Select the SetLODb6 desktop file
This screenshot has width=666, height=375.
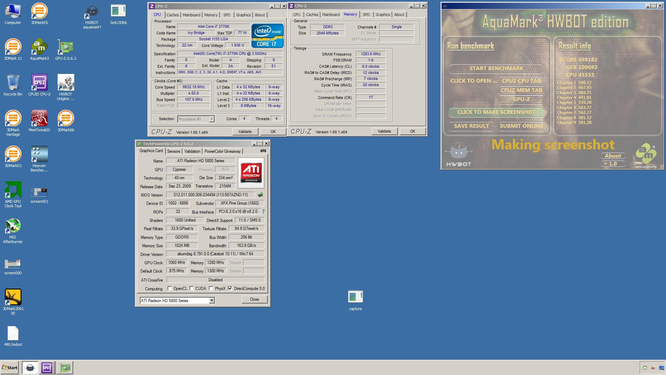tap(118, 14)
